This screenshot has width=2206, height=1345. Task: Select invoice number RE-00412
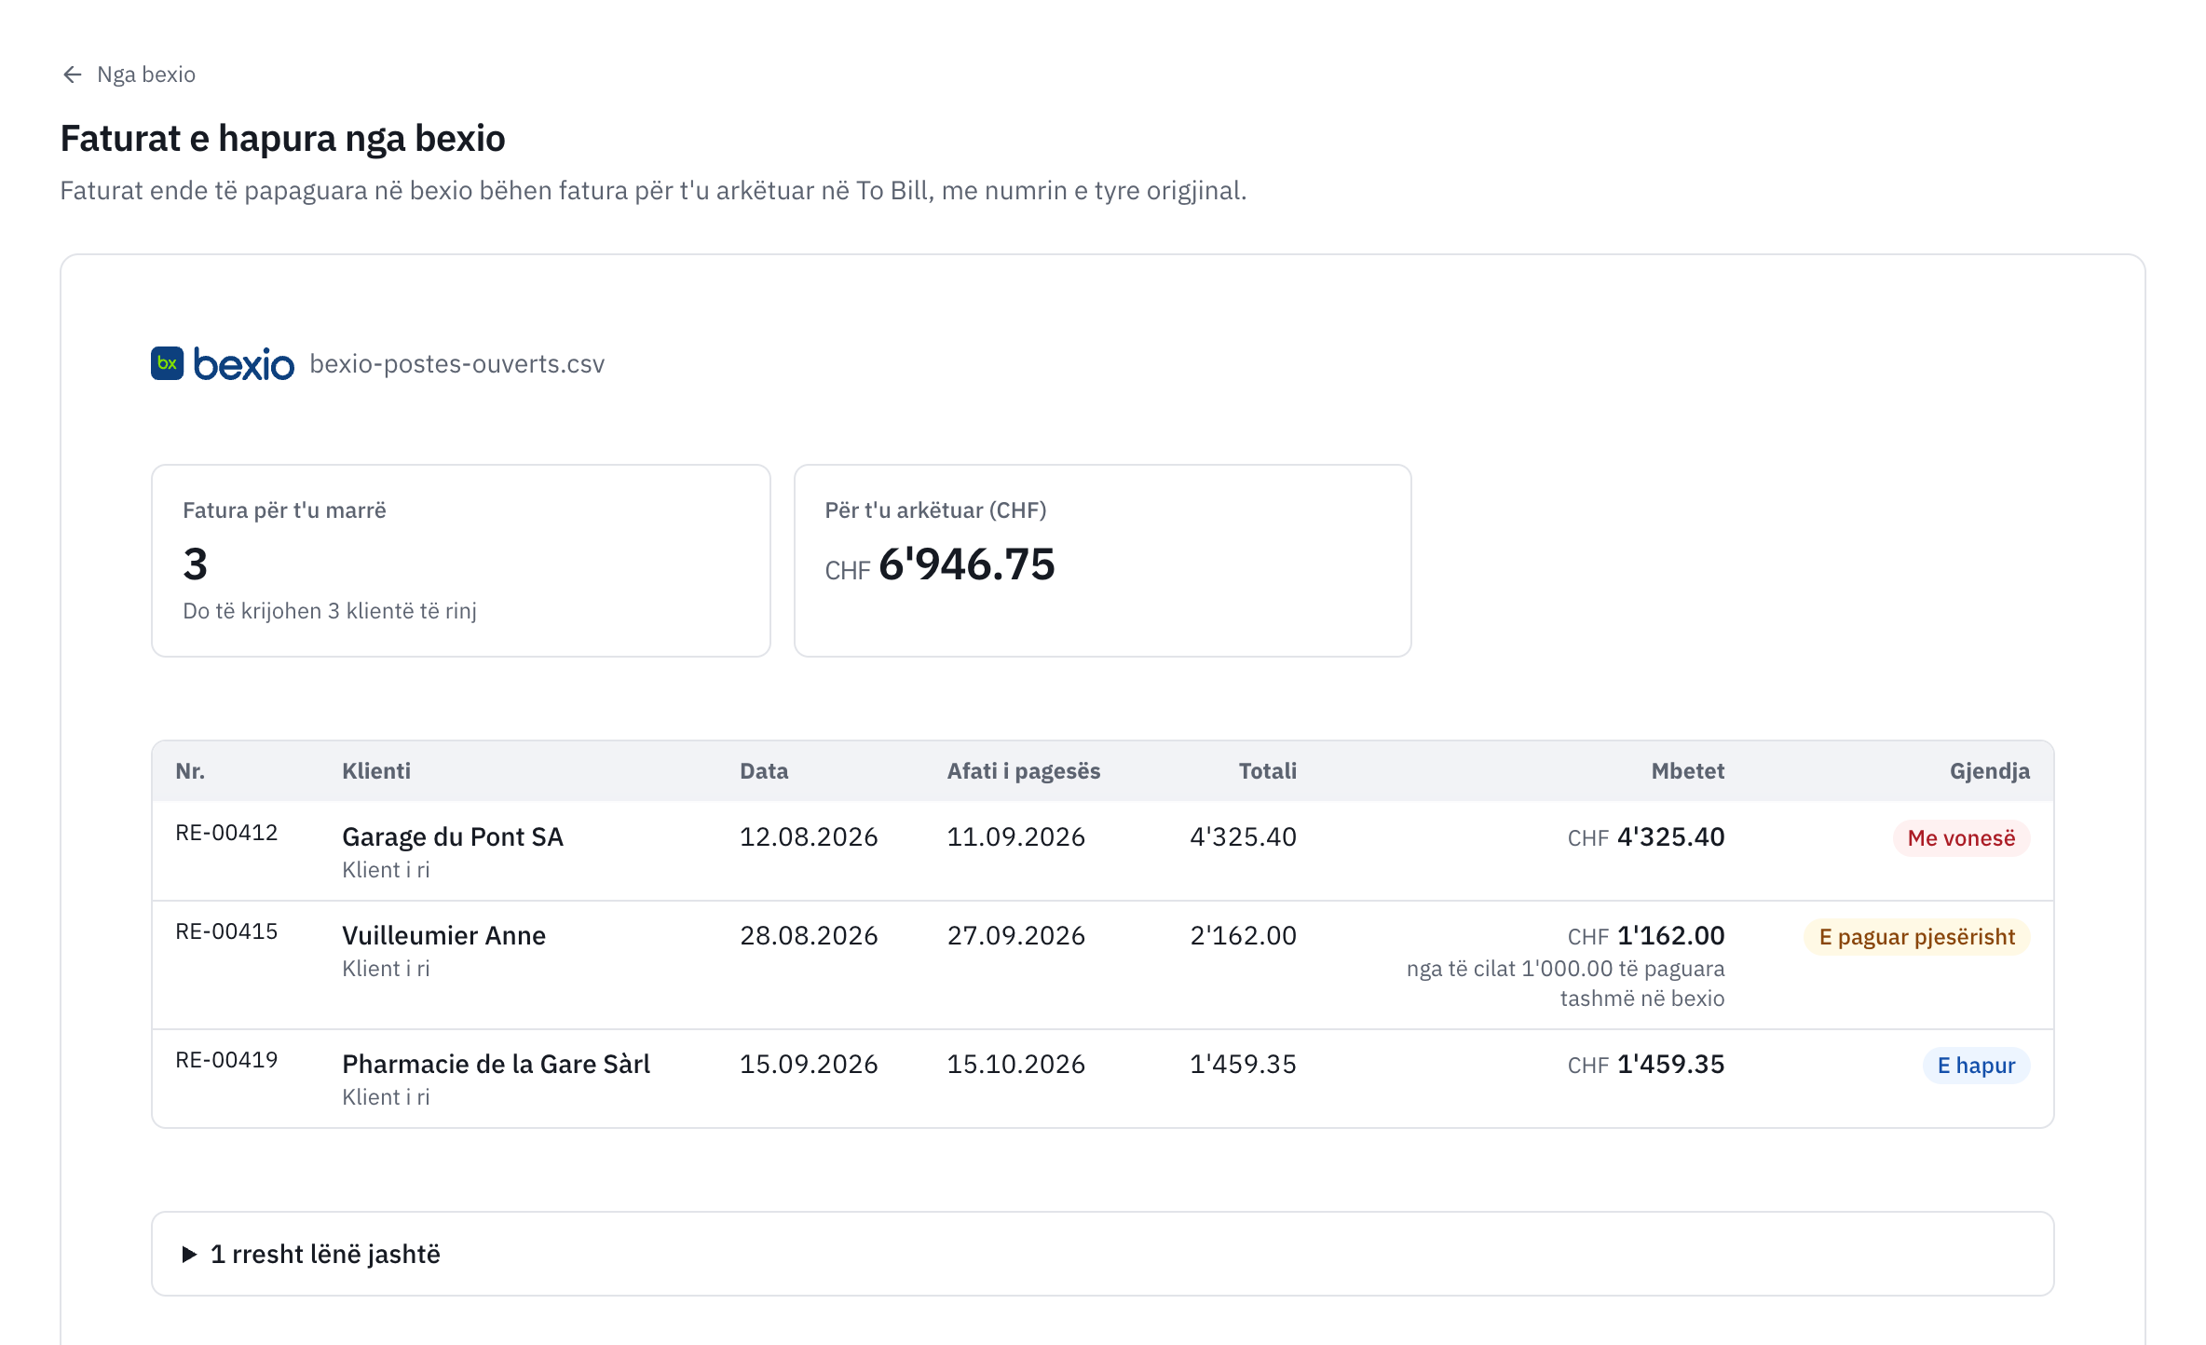[226, 833]
